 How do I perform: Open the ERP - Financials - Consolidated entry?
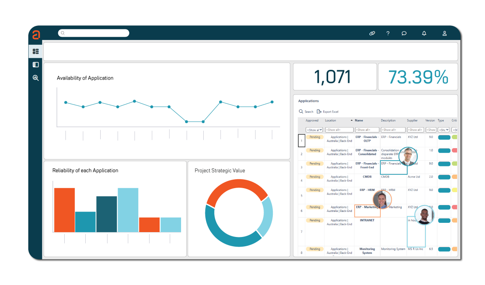(x=367, y=152)
